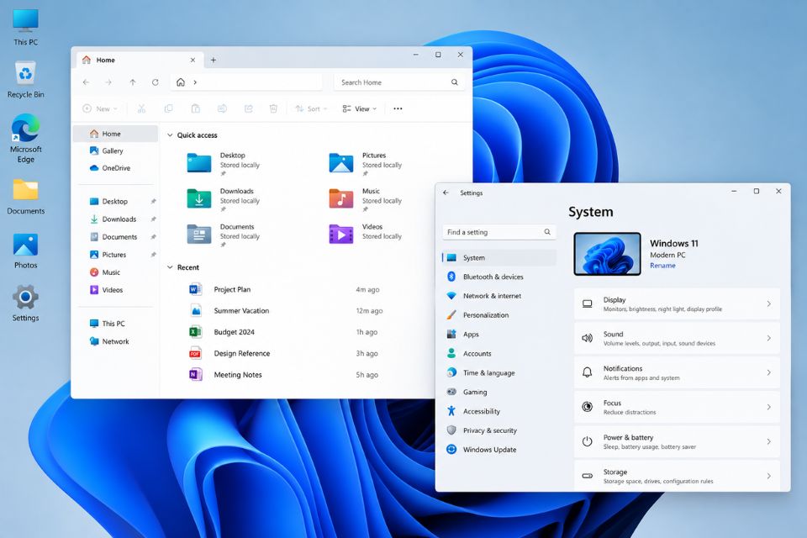Open the View dropdown menu
This screenshot has width=807, height=538.
360,108
